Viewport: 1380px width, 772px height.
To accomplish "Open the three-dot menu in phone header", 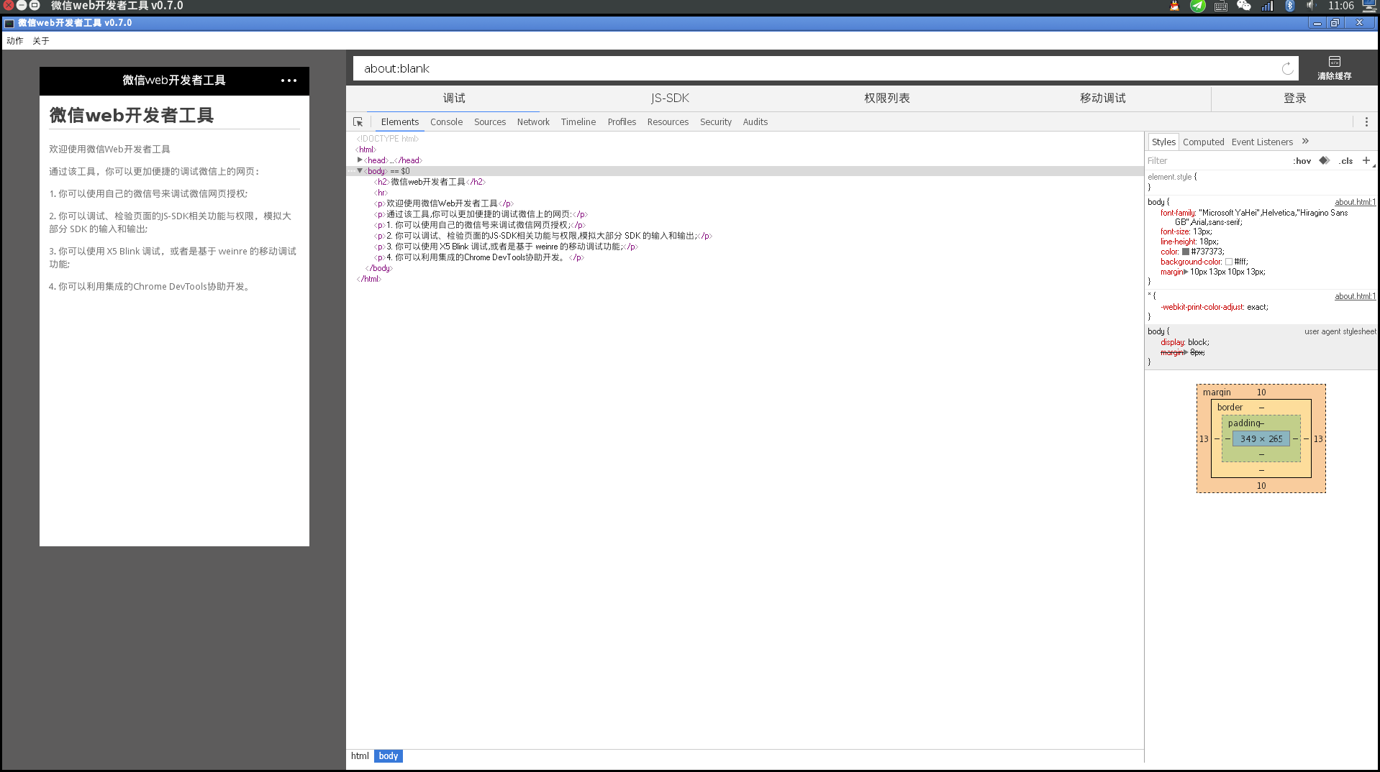I will pyautogui.click(x=289, y=81).
